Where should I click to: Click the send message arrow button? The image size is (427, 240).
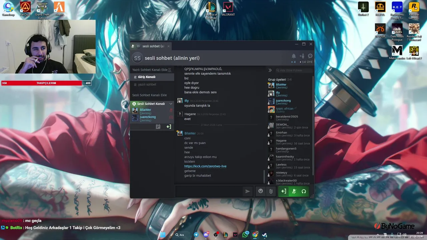pyautogui.click(x=248, y=191)
